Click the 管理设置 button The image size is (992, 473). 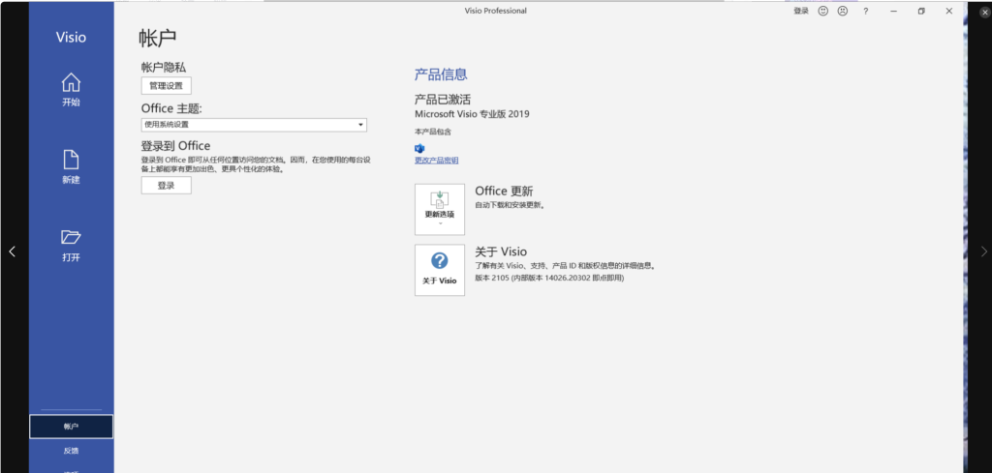[166, 86]
